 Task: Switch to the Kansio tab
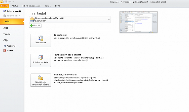coord(48,6)
